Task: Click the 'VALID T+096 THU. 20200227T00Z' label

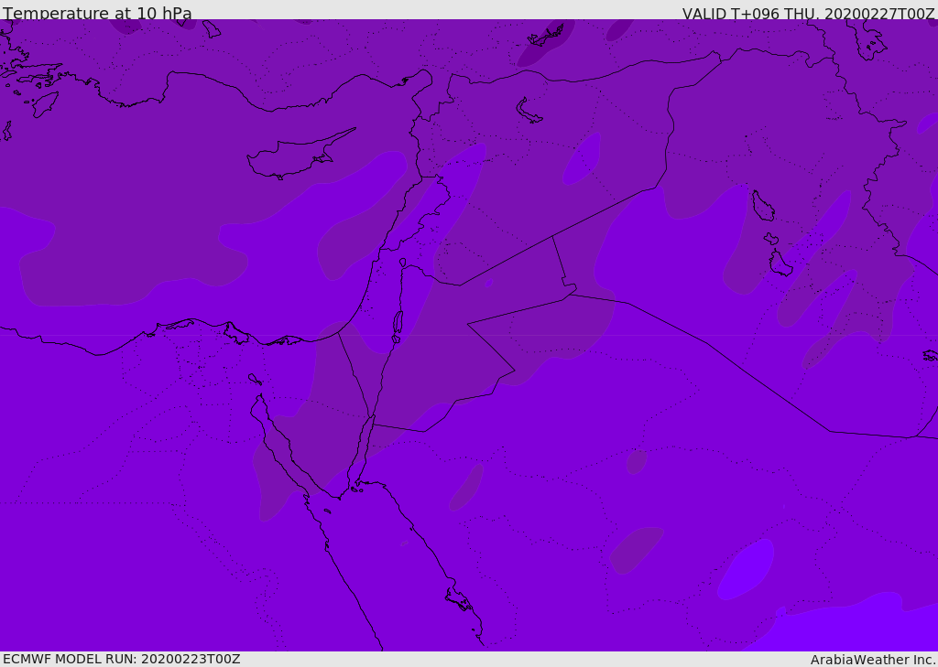Action: pyautogui.click(x=808, y=13)
